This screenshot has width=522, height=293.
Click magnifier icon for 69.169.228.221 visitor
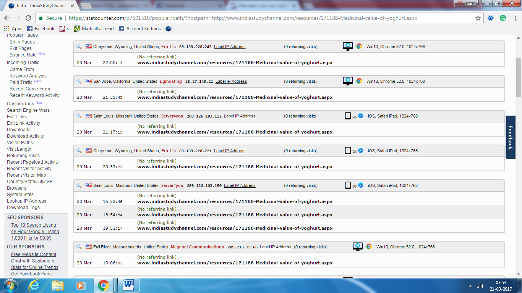point(79,150)
